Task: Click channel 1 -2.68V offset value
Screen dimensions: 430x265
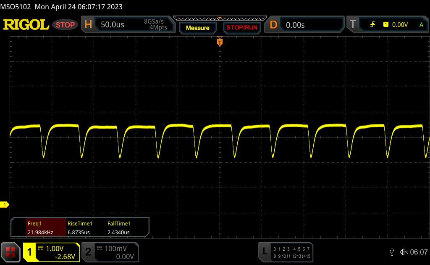Action: click(65, 257)
